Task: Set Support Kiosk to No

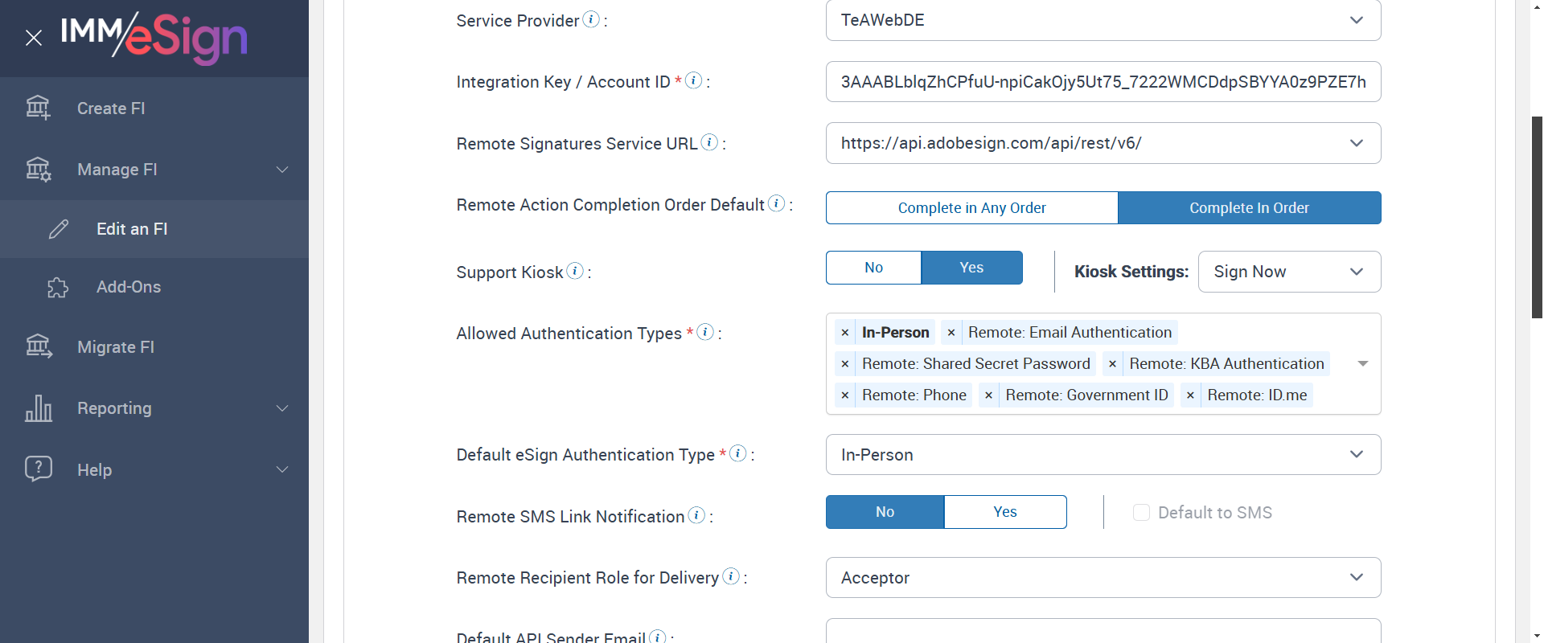Action: tap(873, 268)
